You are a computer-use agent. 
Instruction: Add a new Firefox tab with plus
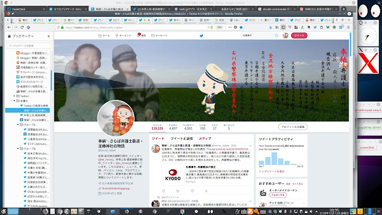(x=343, y=20)
